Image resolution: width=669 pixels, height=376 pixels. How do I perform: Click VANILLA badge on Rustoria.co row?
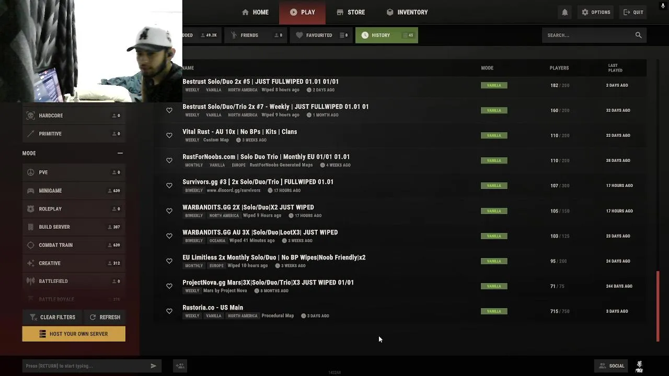tap(494, 311)
